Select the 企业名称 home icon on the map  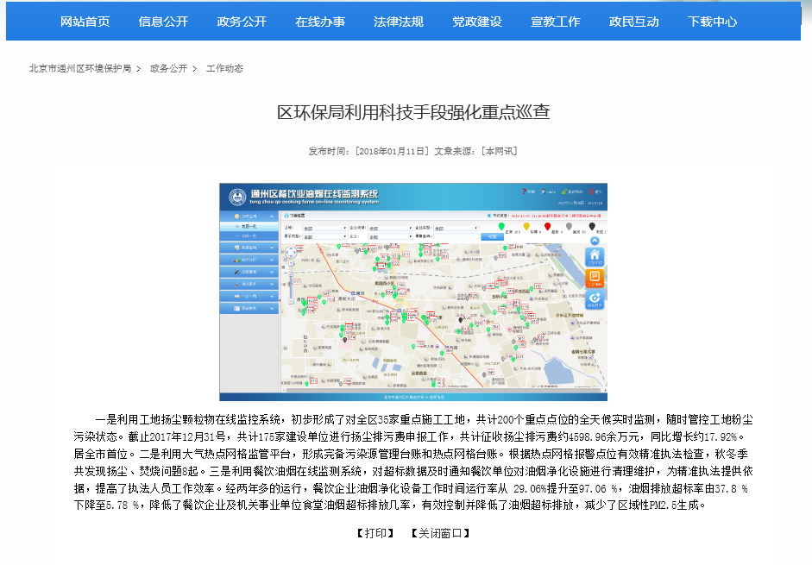pos(595,255)
